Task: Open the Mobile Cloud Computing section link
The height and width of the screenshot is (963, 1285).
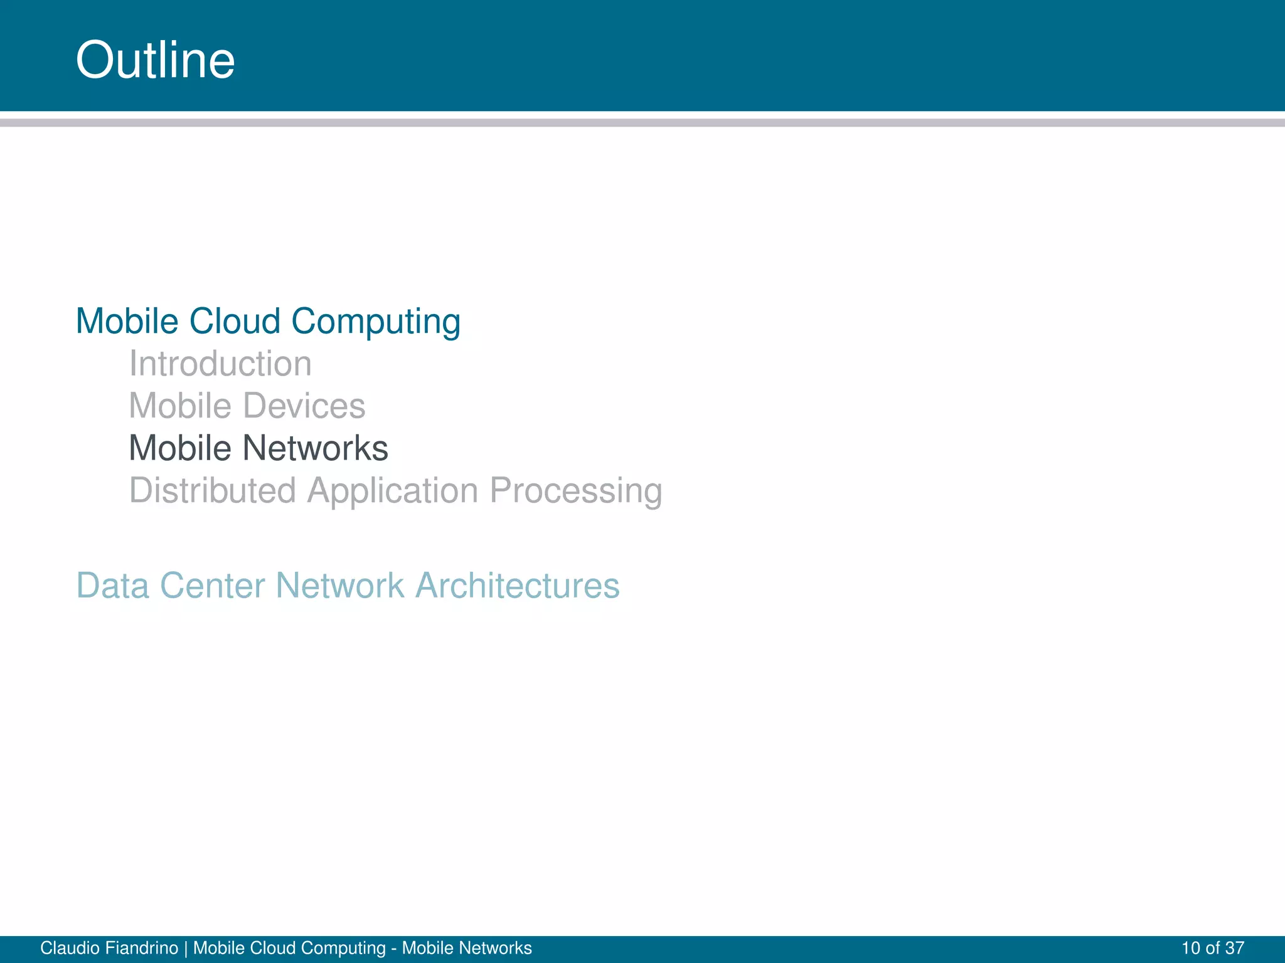Action: click(x=268, y=322)
